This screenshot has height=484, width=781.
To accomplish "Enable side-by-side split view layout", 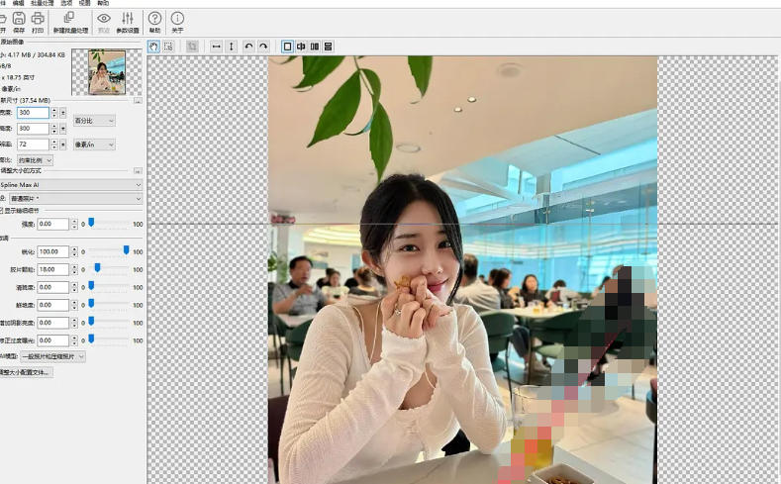I will [315, 47].
